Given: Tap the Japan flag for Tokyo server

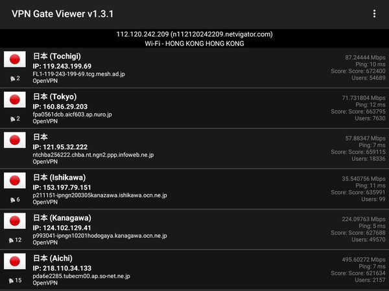Looking at the screenshot, I should 15,100.
